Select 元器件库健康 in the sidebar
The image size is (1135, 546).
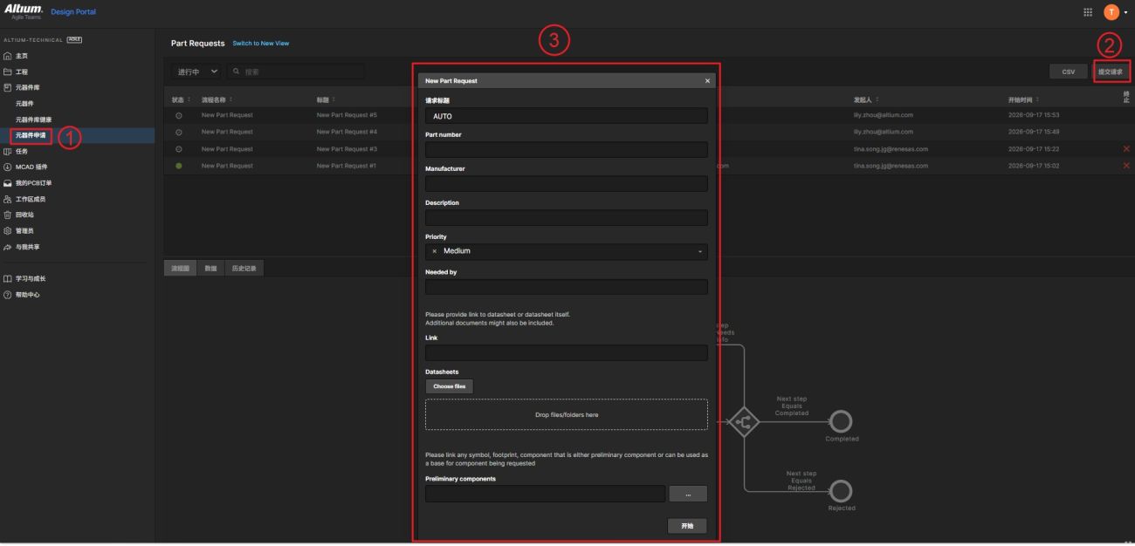pos(34,119)
